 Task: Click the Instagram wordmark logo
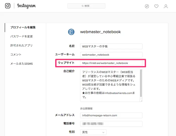pyautogui.click(x=26, y=6)
